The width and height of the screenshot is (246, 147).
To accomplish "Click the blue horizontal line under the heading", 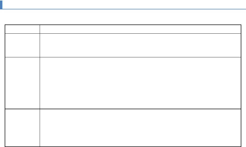I will tap(123, 9).
